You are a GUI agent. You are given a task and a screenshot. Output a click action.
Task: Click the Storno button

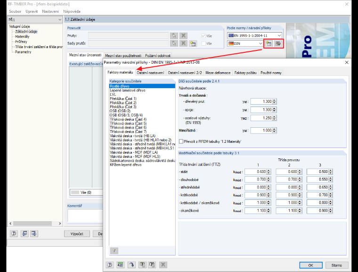[337, 265]
